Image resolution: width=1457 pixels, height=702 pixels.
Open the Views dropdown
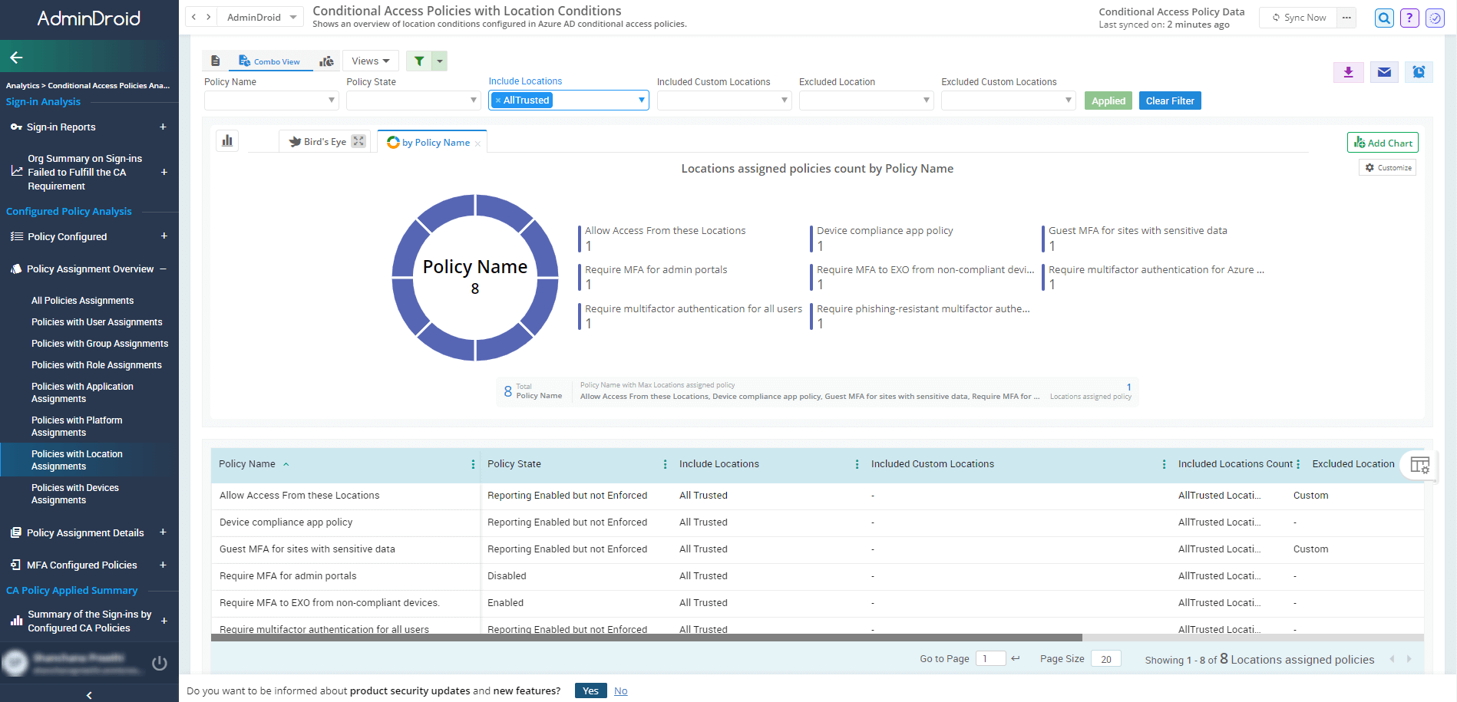pyautogui.click(x=370, y=60)
